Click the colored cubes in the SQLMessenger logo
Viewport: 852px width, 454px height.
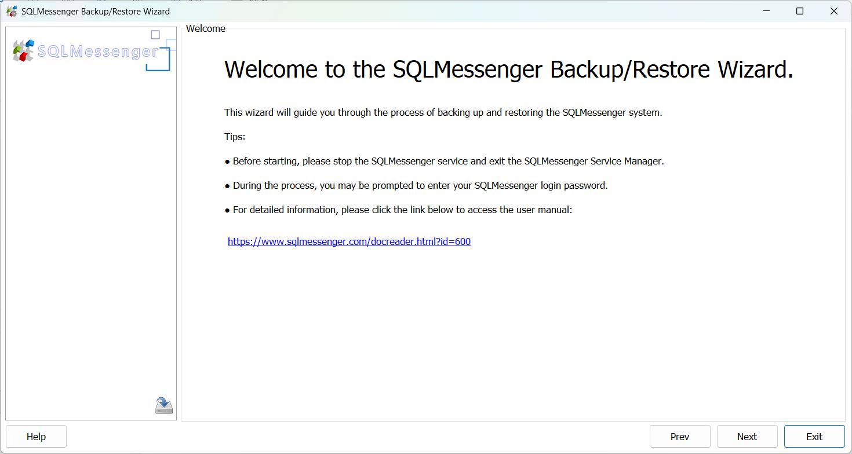click(22, 51)
